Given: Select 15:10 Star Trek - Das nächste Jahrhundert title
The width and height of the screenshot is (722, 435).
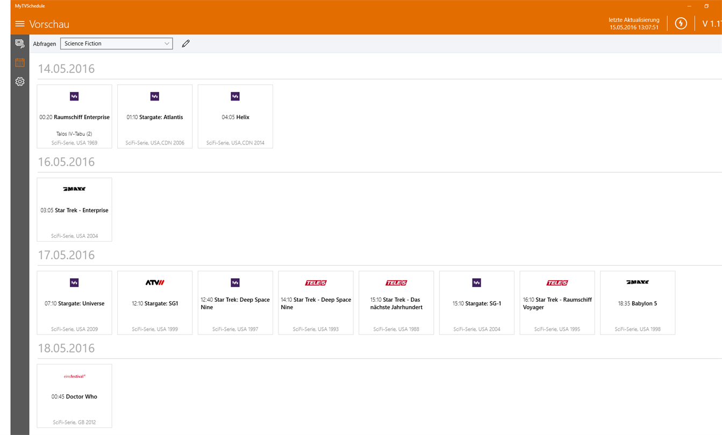Looking at the screenshot, I should 396,303.
